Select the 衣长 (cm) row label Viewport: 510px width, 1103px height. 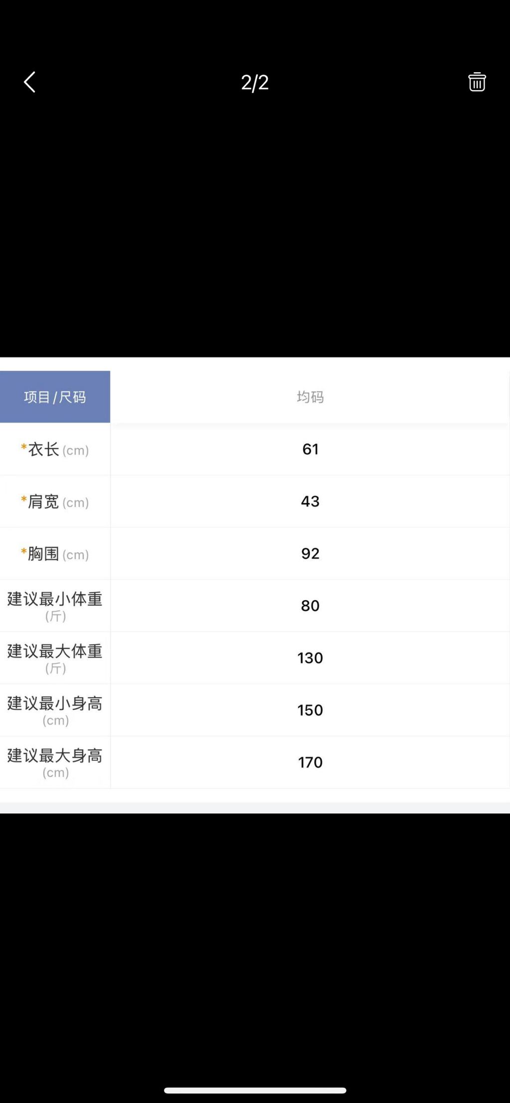55,449
